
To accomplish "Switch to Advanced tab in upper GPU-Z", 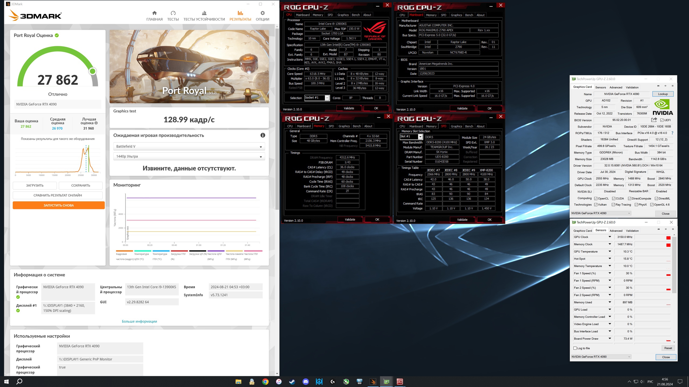I will point(616,87).
